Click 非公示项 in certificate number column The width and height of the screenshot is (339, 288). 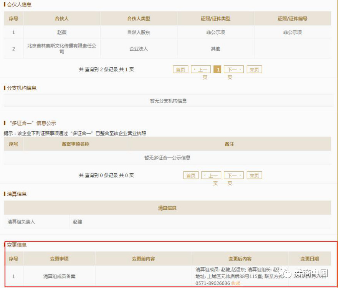(293, 32)
